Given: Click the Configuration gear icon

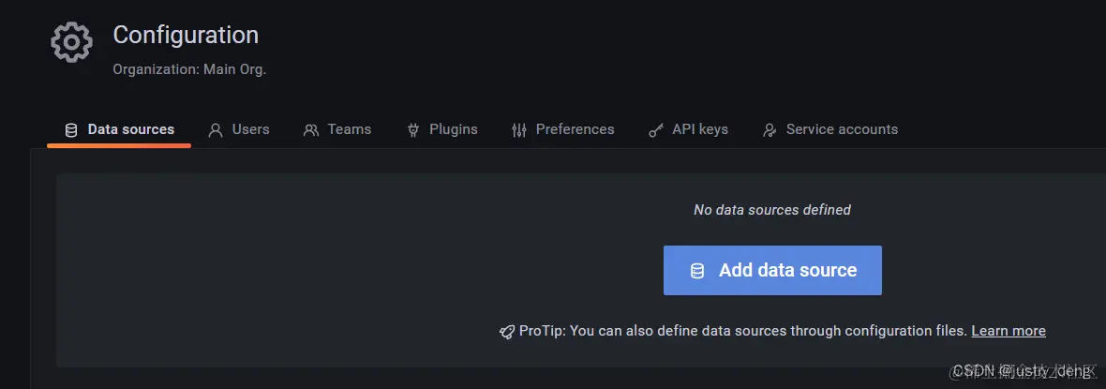Looking at the screenshot, I should pos(71,43).
